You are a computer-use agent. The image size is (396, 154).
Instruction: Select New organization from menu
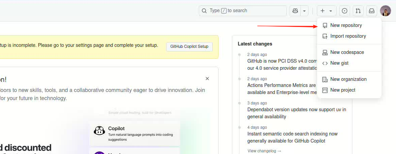coord(349,79)
